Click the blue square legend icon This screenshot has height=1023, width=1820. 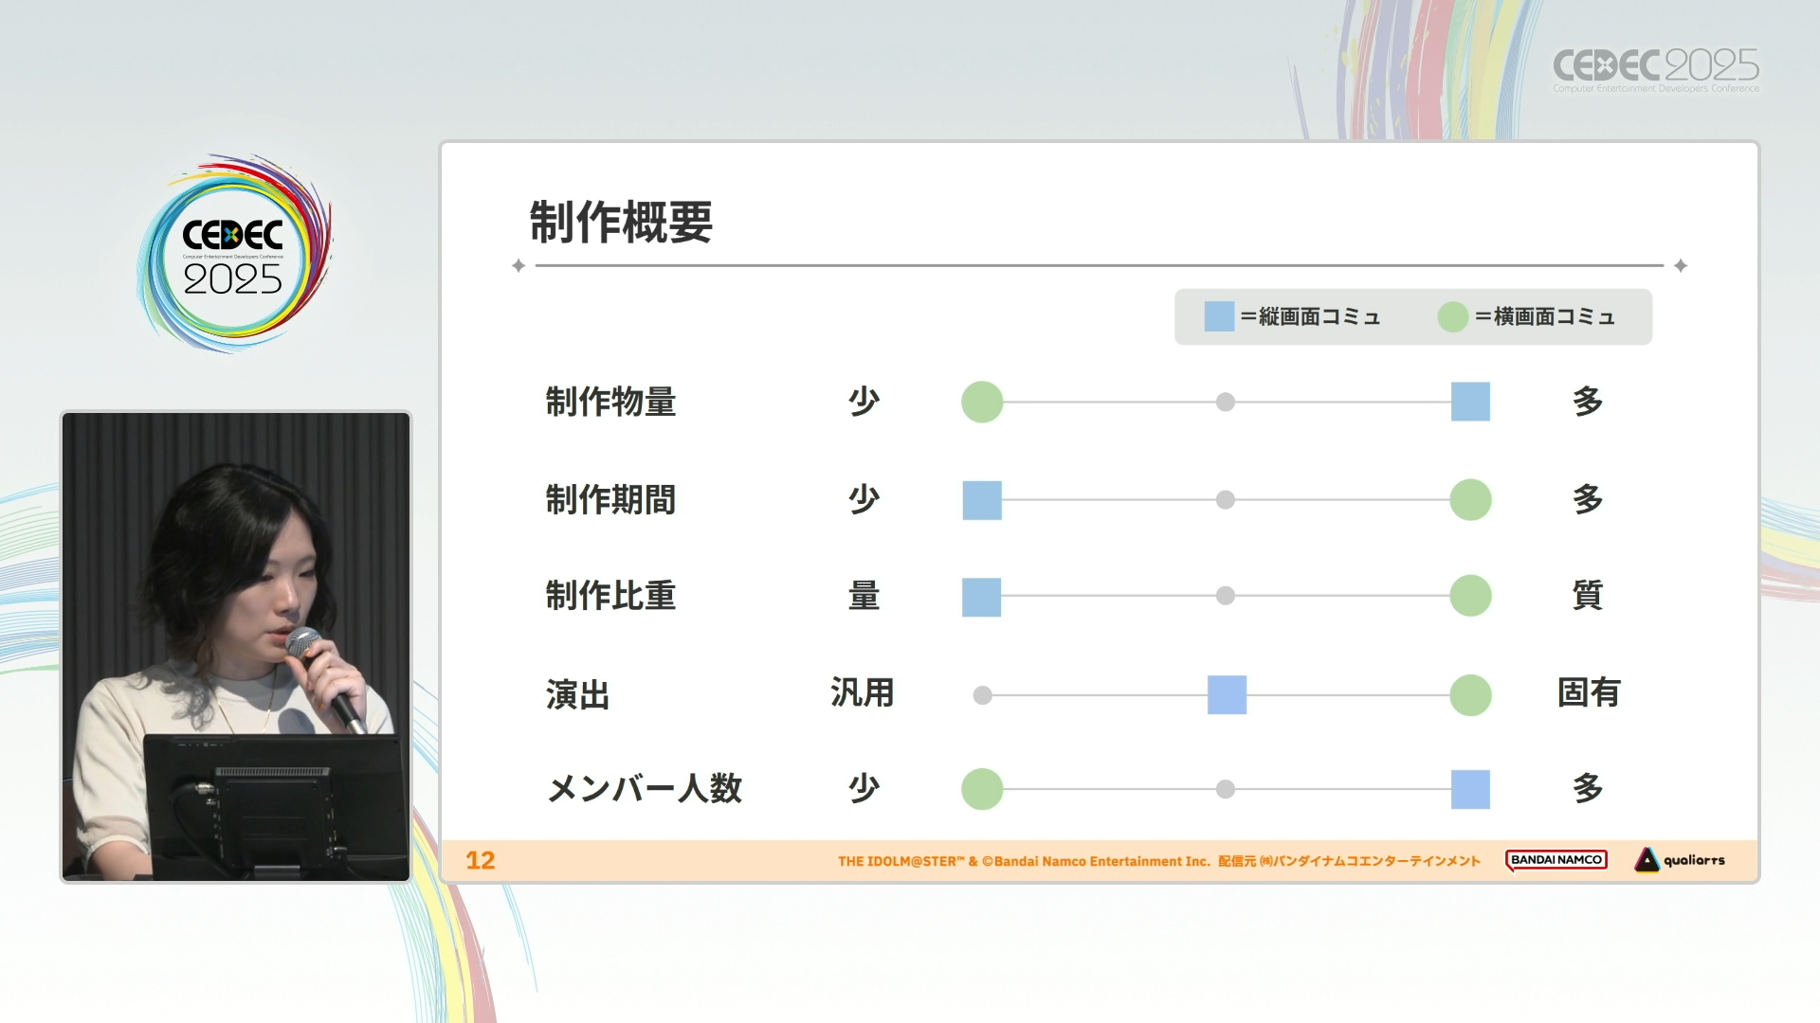(x=1219, y=316)
